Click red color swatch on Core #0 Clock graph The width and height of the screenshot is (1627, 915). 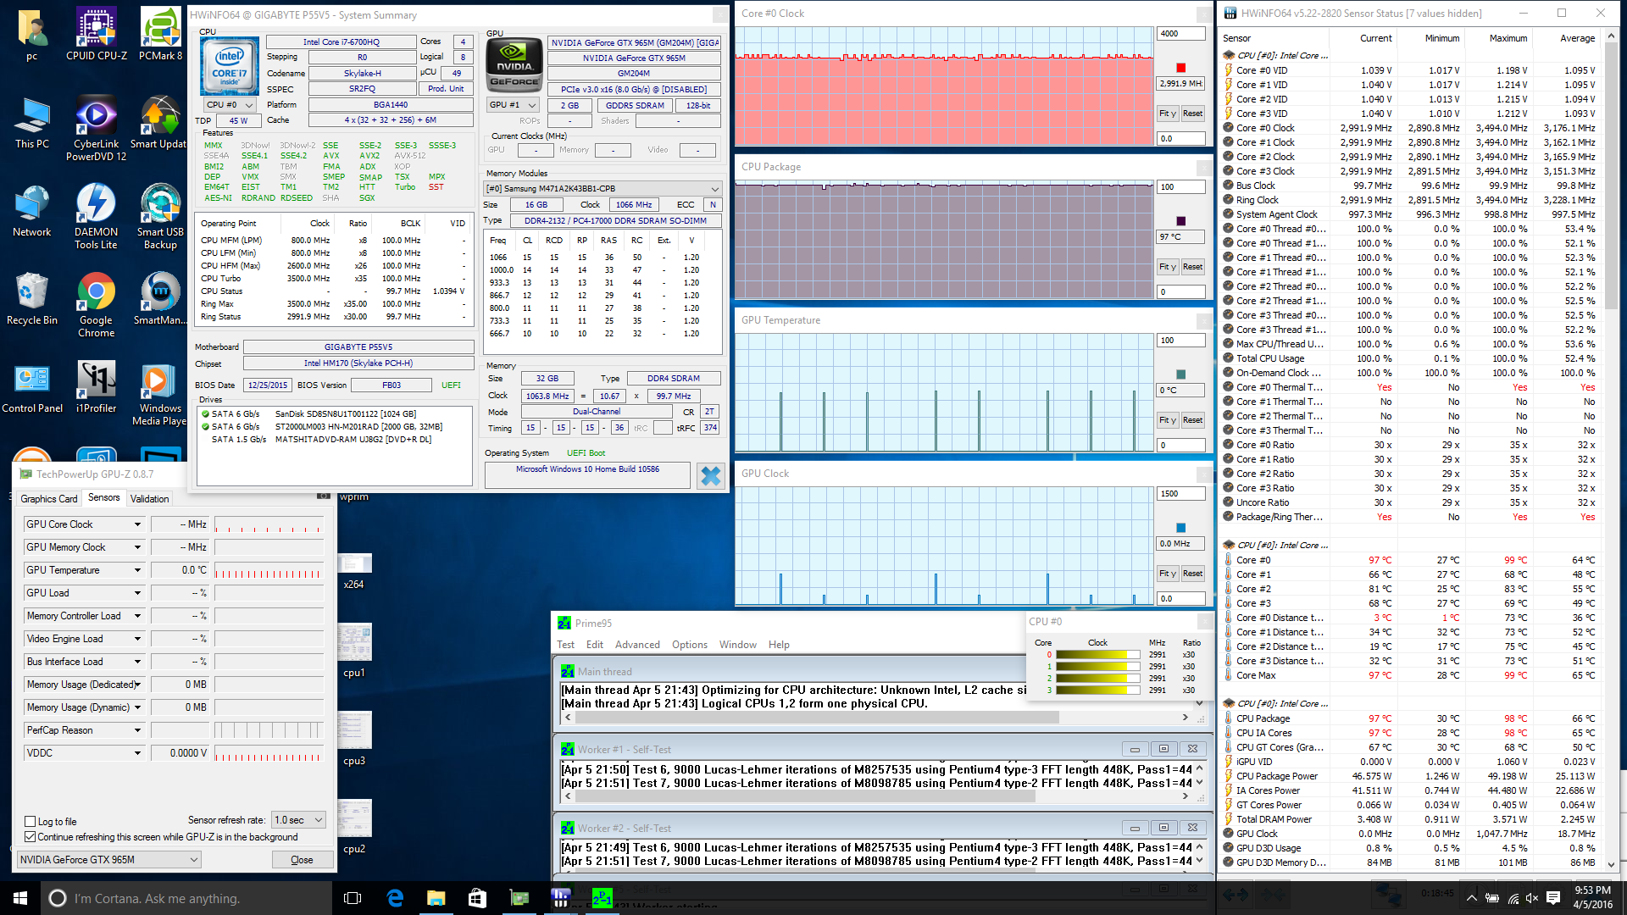[1180, 68]
